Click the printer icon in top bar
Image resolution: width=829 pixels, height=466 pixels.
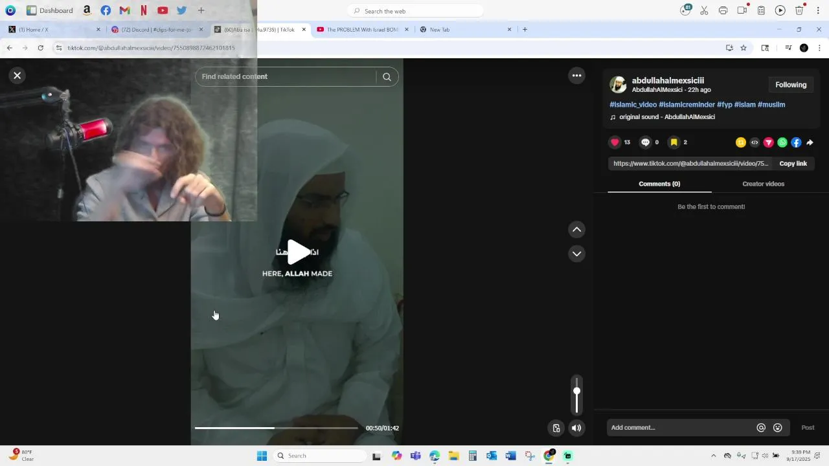[x=723, y=10]
